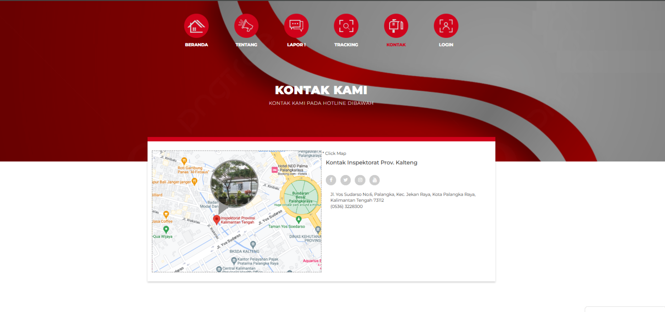Click the Rasa Coffee cafe marker
This screenshot has width=665, height=312.
166,215
